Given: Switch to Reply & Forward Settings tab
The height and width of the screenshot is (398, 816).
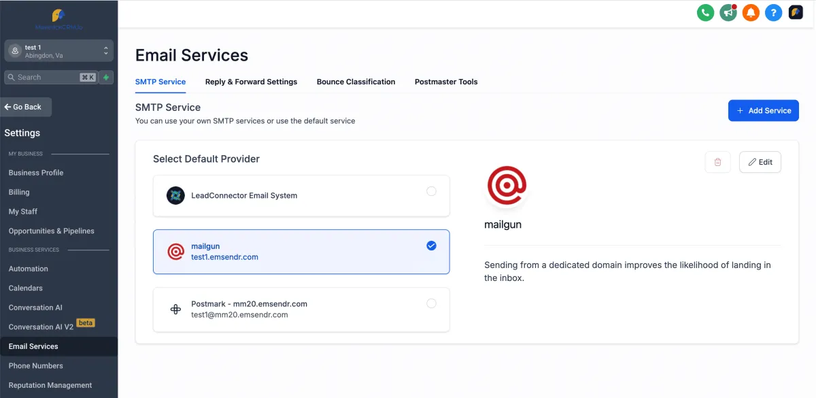Looking at the screenshot, I should point(251,82).
